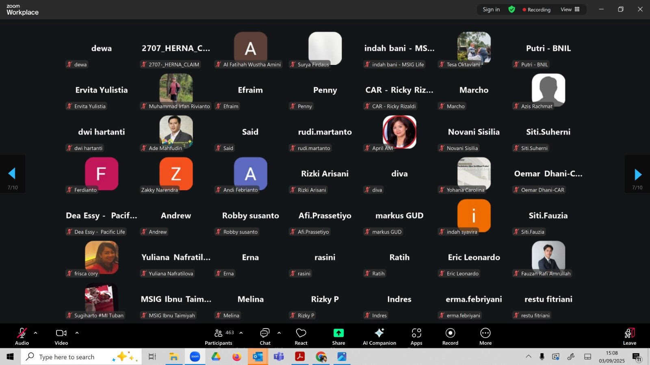Open the Chat panel
The height and width of the screenshot is (365, 650).
[265, 337]
